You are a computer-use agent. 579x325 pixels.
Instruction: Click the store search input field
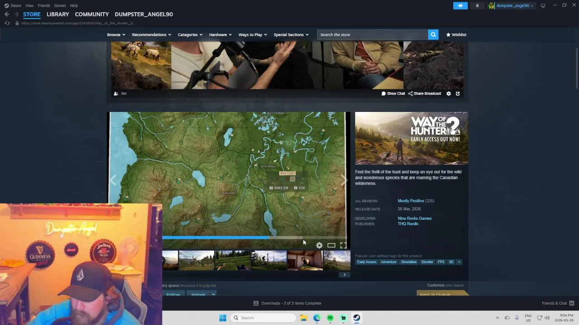point(372,35)
